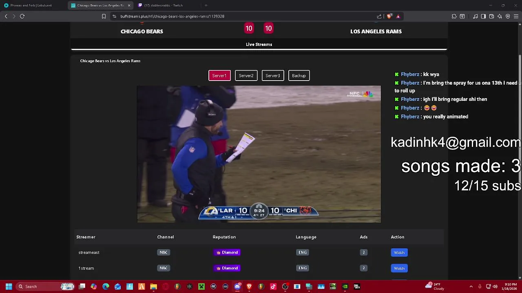The image size is (522, 293).
Task: Click the video player area
Action: point(259,154)
